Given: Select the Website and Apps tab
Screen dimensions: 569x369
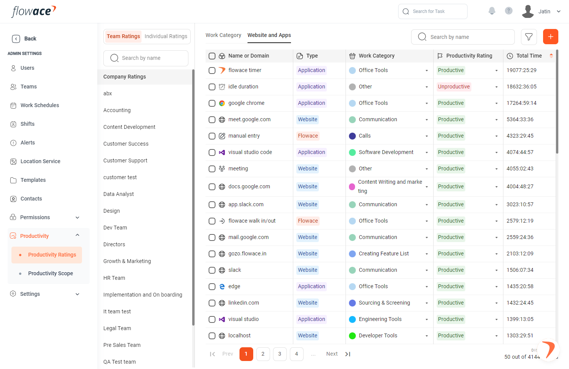Looking at the screenshot, I should click(269, 35).
